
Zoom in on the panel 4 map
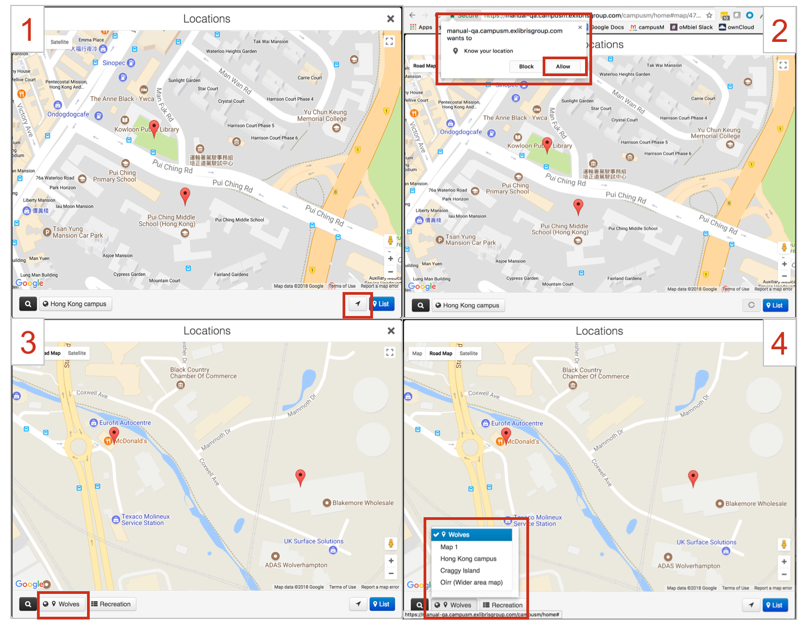[x=784, y=562]
